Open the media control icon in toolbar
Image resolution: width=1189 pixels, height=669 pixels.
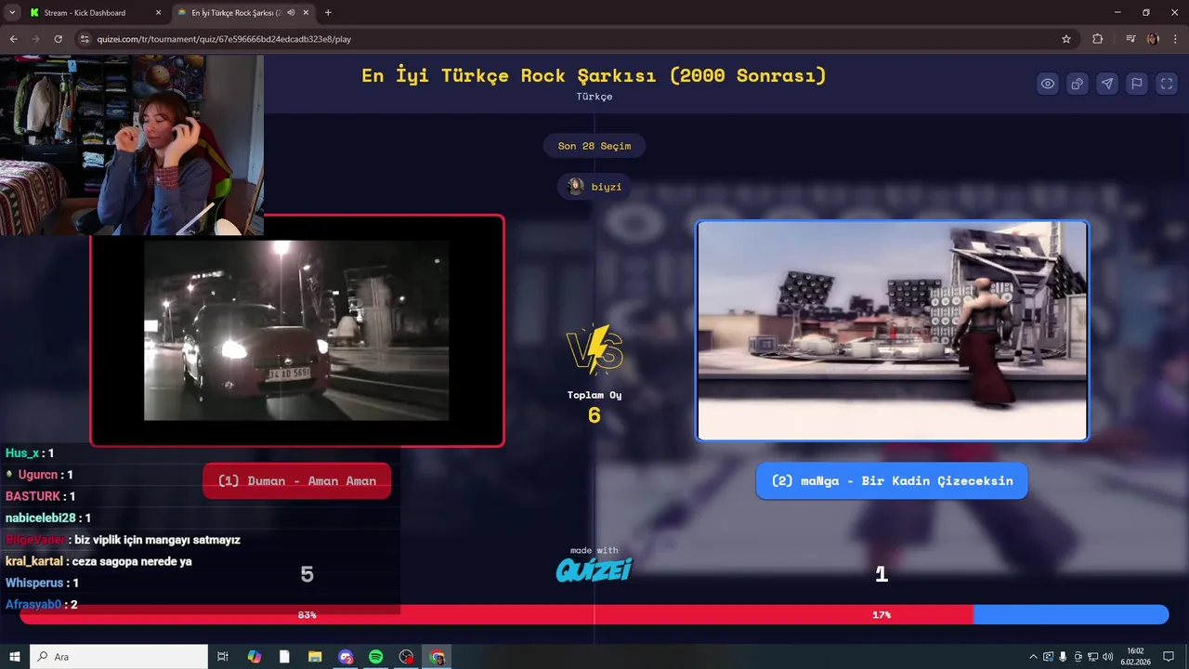click(x=1130, y=39)
